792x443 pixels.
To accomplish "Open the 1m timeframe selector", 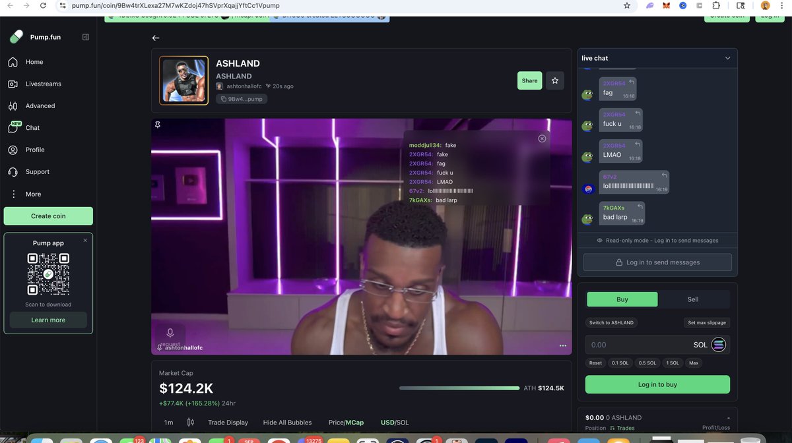I will click(x=168, y=423).
